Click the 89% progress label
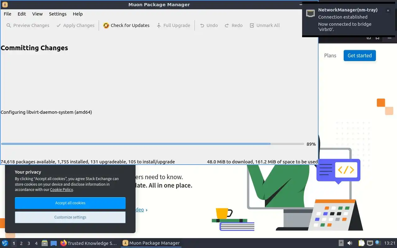397x248 pixels. [311, 144]
